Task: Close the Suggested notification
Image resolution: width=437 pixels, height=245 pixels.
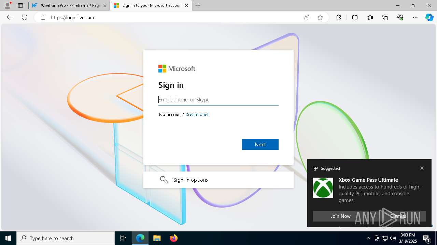Action: click(x=422, y=168)
